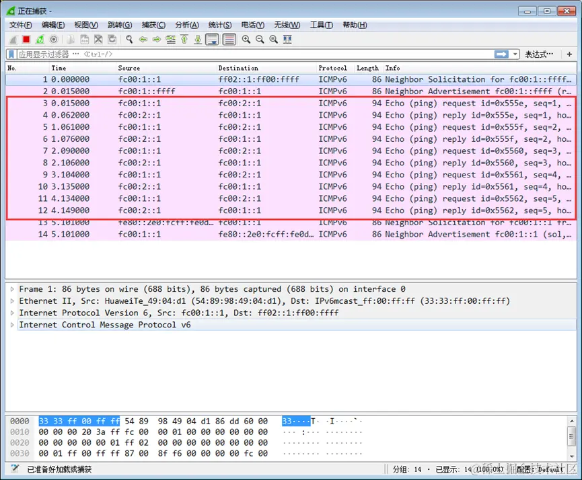Jump to the last packet
This screenshot has width=582, height=480.
click(x=198, y=39)
